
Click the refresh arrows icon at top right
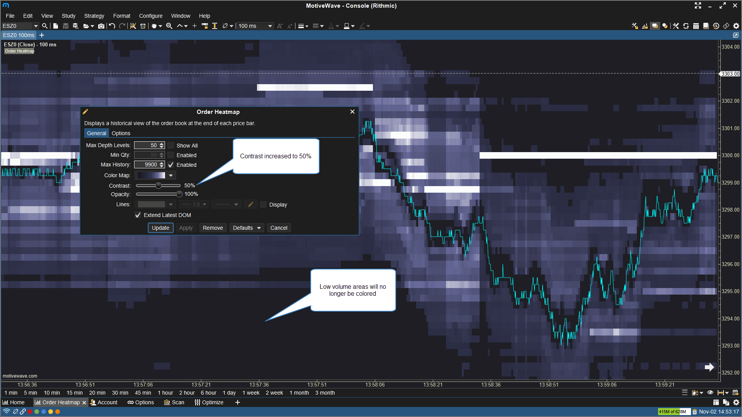pos(686,26)
